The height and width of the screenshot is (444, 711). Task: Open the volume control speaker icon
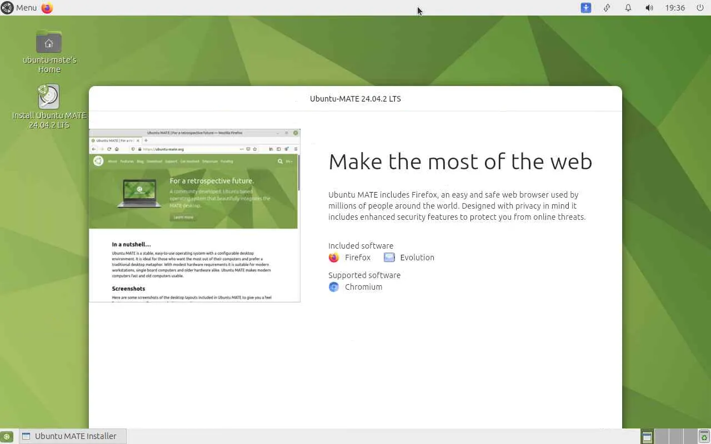(x=649, y=8)
